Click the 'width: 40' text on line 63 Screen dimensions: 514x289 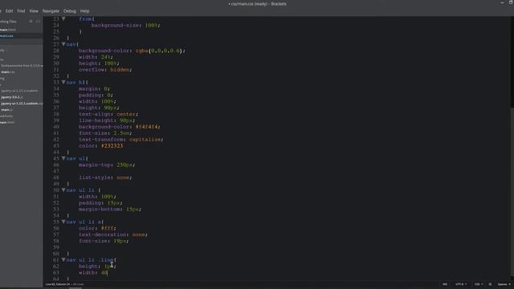tap(93, 273)
